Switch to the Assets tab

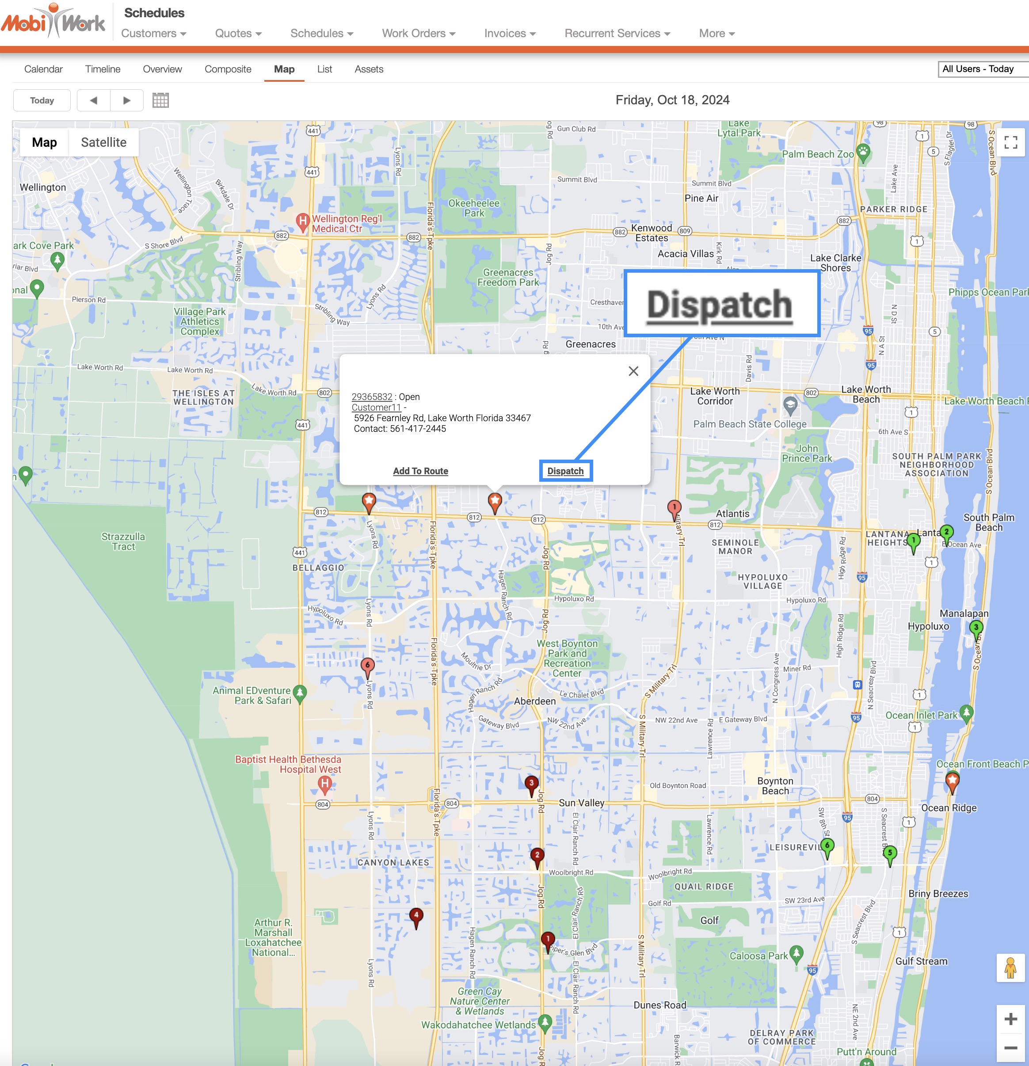[369, 69]
